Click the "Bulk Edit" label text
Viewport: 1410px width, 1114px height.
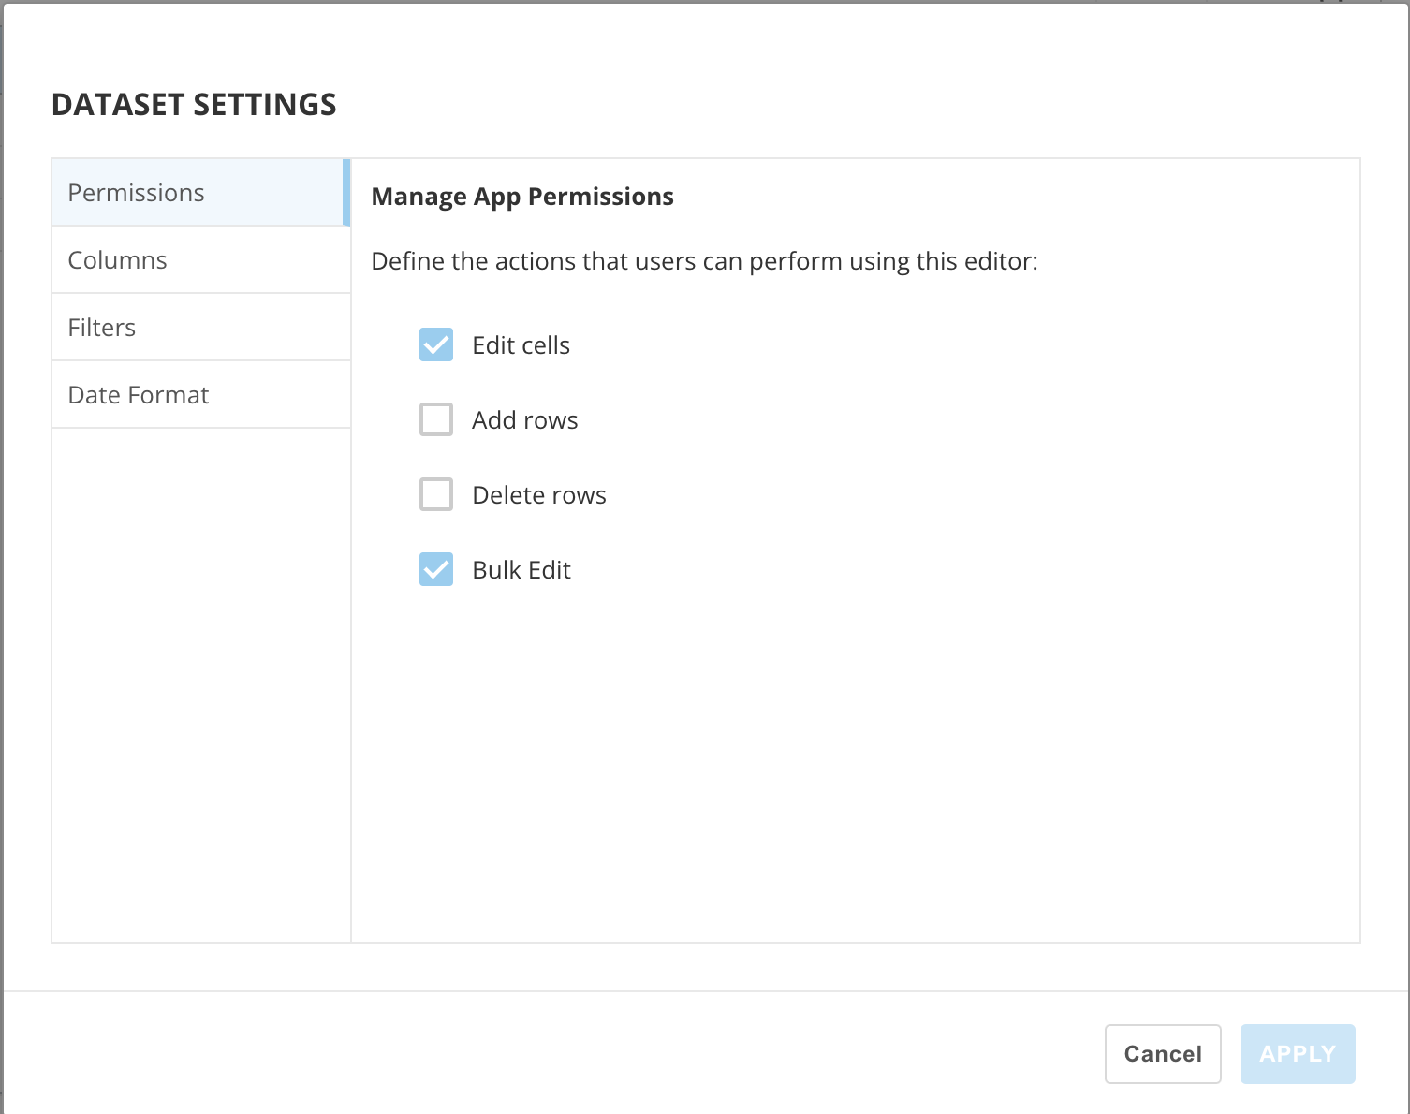[x=521, y=570]
